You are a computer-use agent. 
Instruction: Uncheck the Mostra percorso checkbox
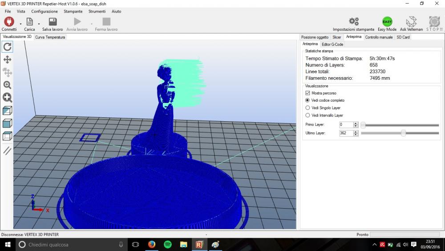pos(307,93)
